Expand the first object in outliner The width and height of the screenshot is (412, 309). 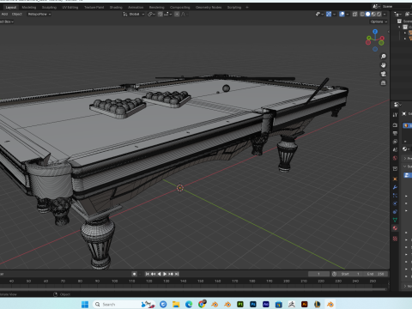(405, 33)
